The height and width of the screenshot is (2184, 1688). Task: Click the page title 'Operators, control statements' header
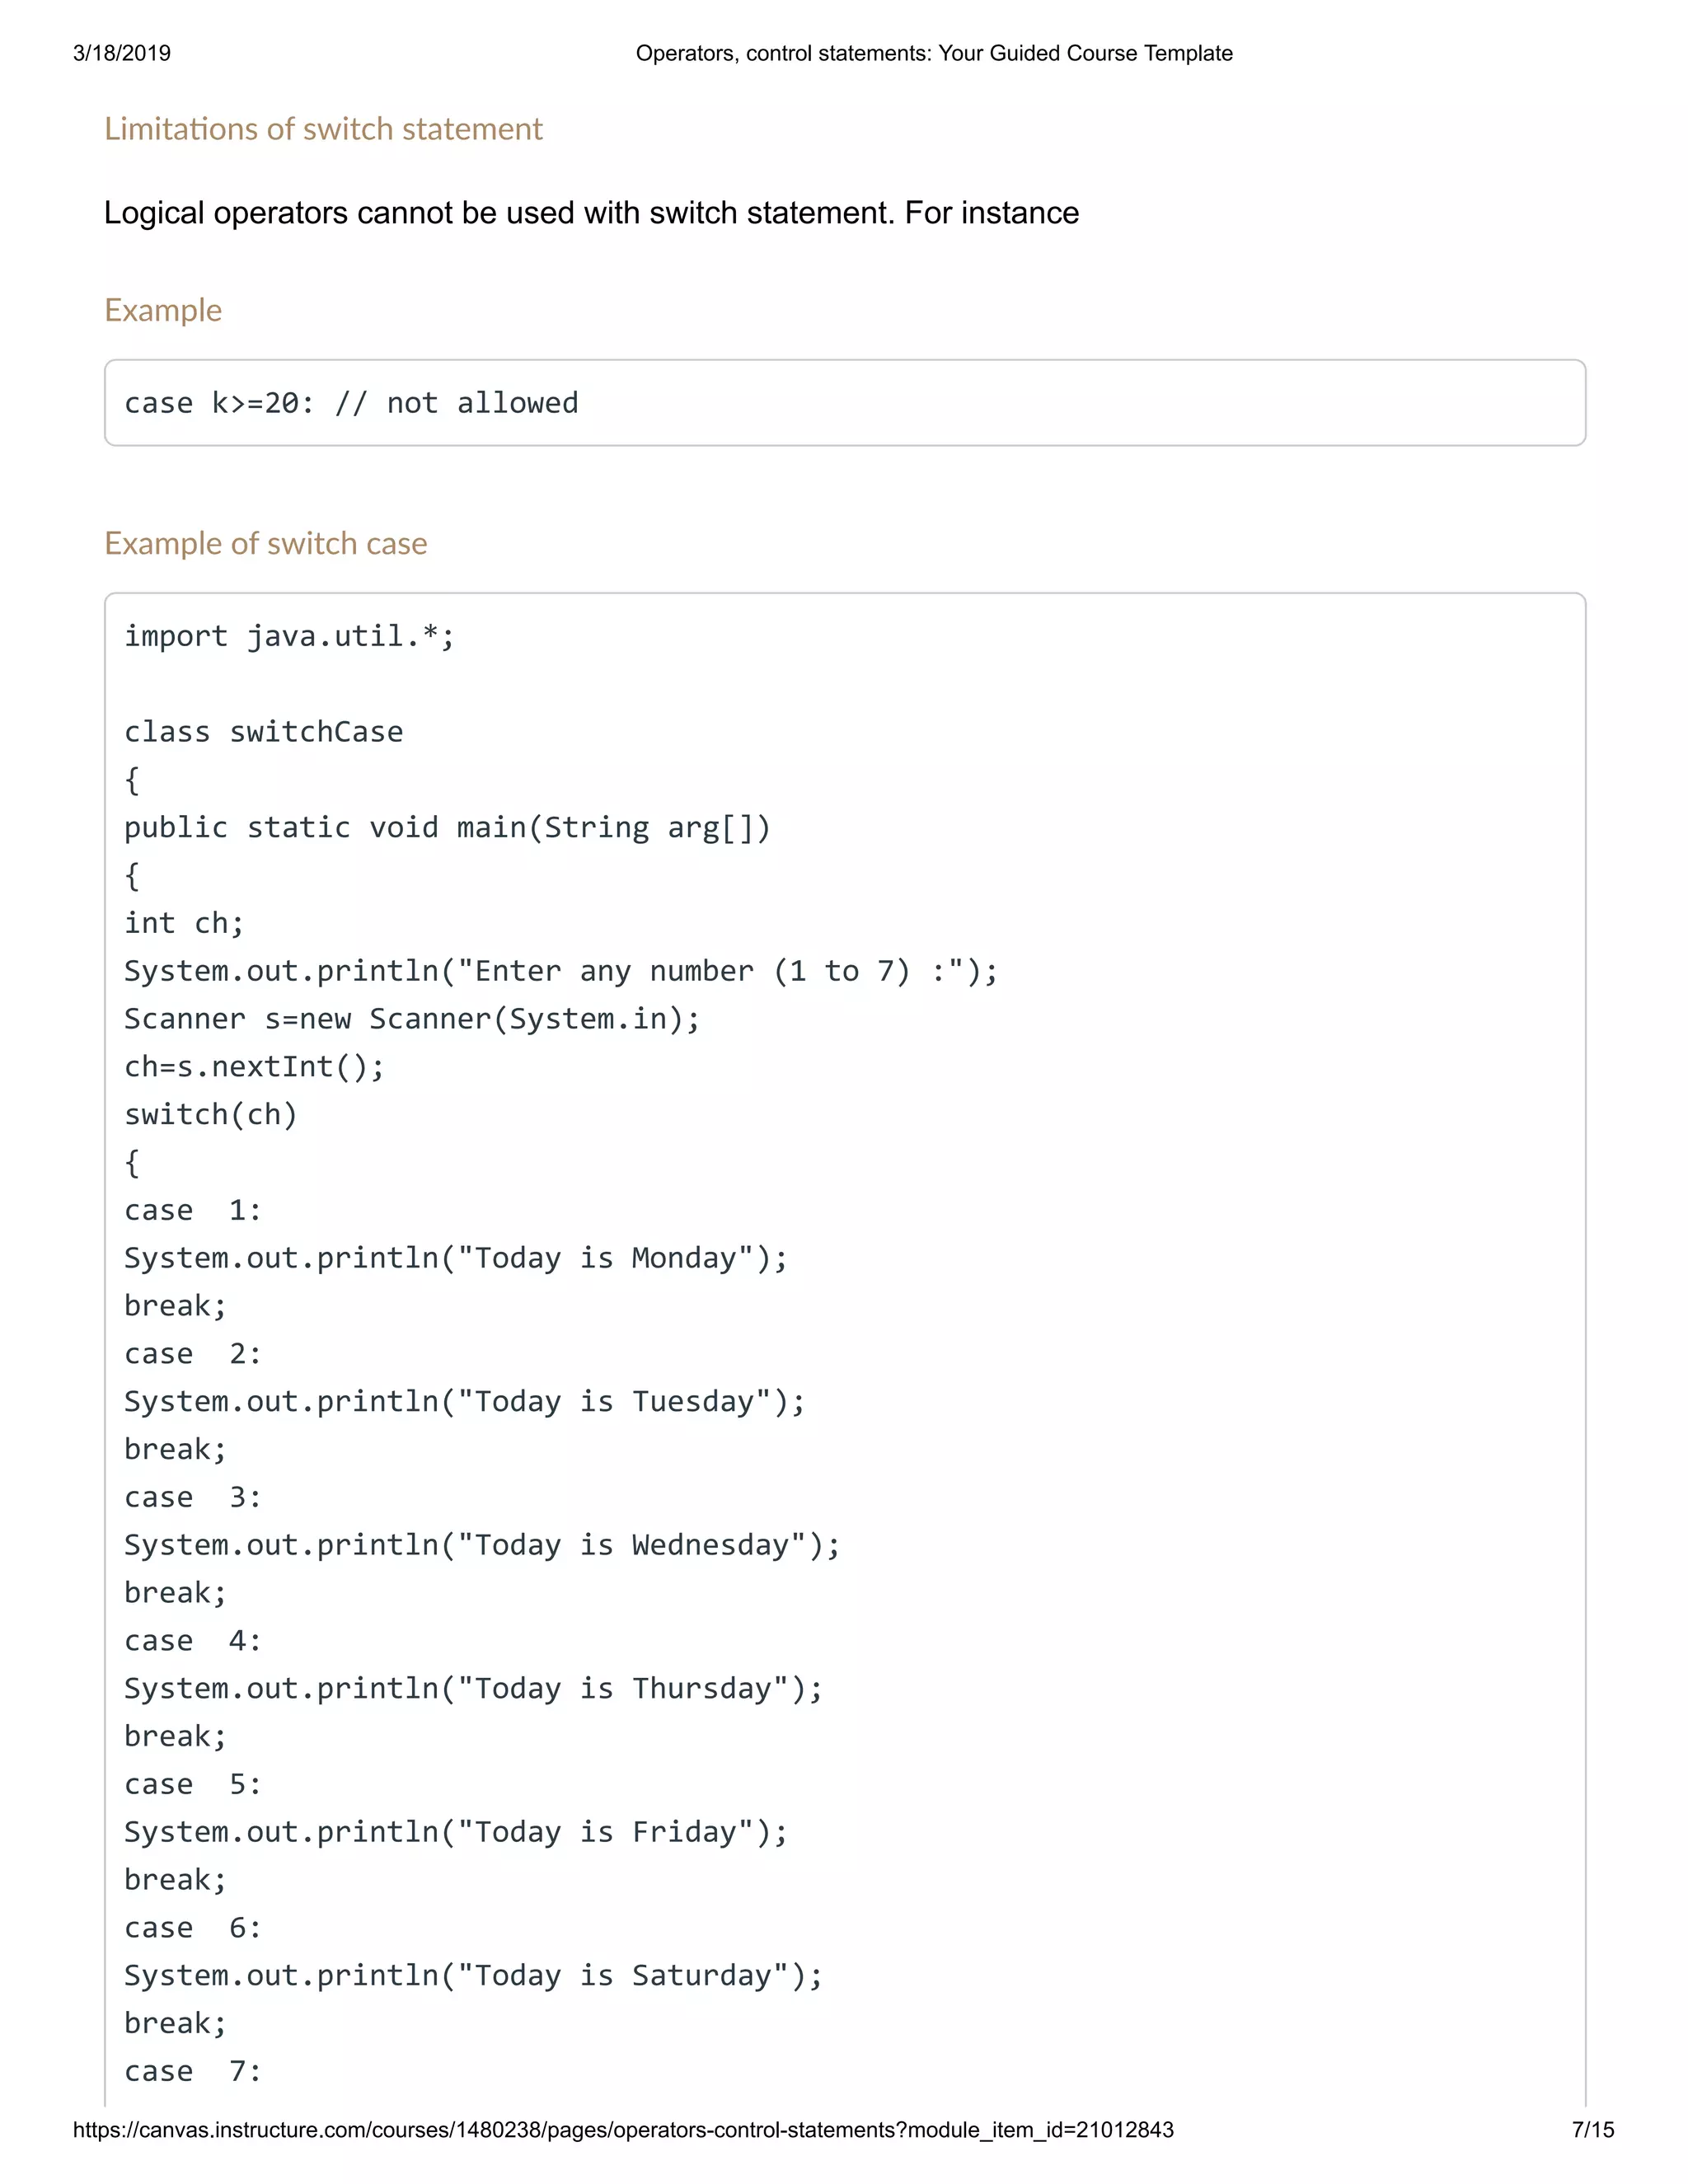[934, 53]
